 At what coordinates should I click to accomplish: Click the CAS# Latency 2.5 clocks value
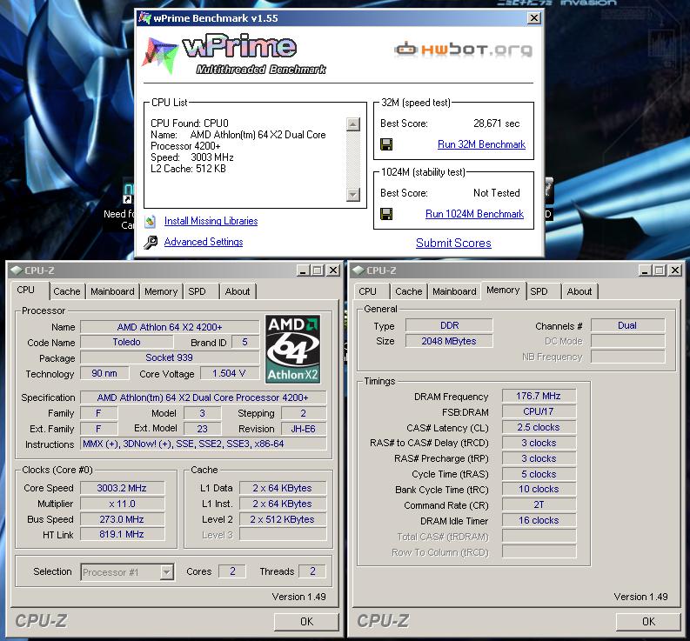539,427
